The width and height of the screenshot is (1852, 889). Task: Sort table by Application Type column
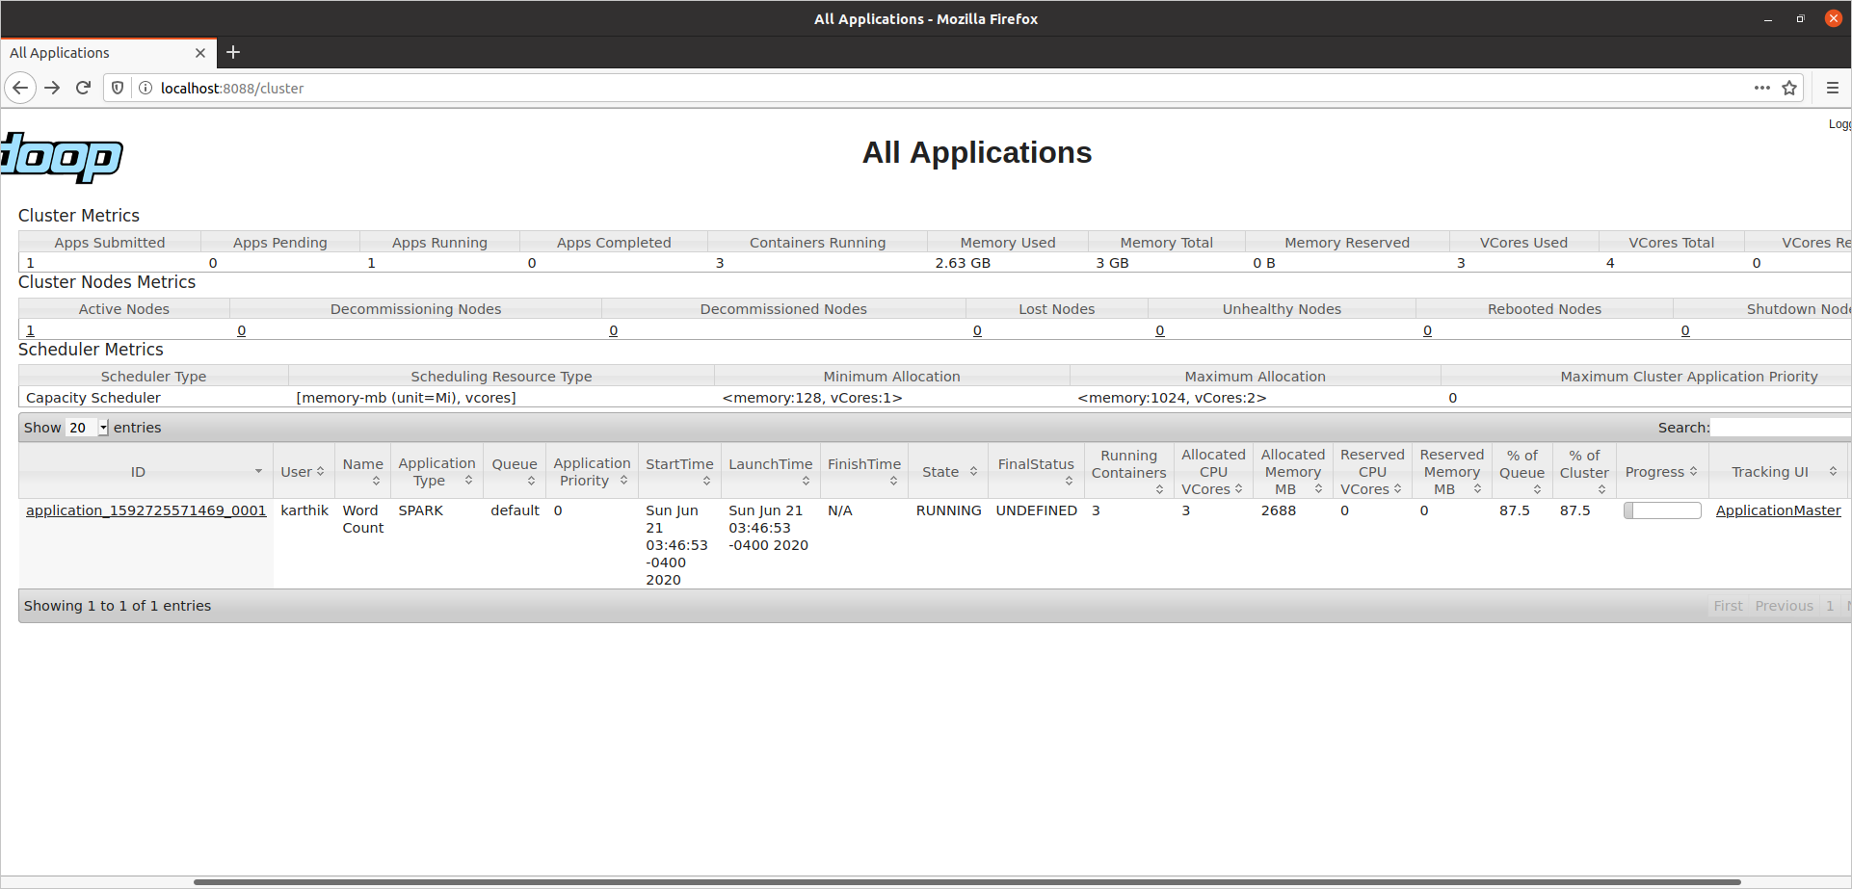(x=437, y=472)
